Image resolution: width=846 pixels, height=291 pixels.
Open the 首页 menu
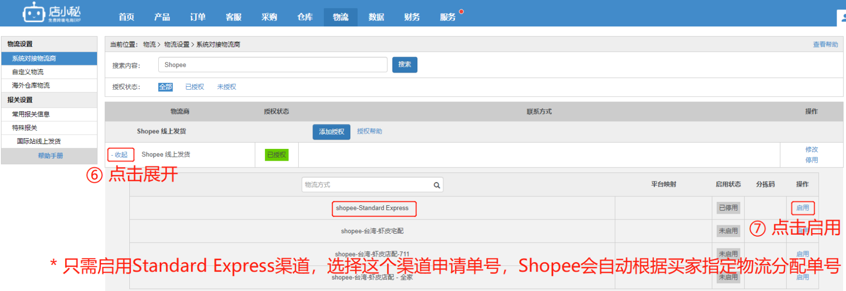126,17
